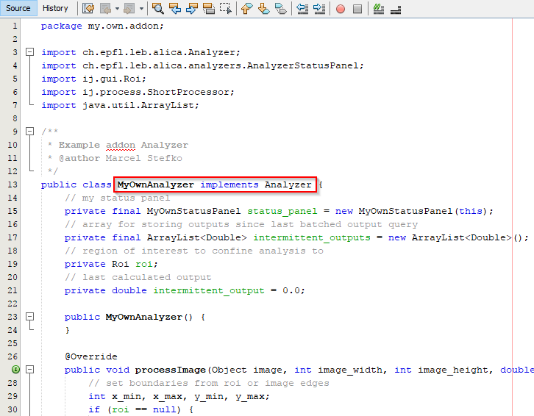Click 'null' keyword on line 30

pyautogui.click(x=164, y=409)
